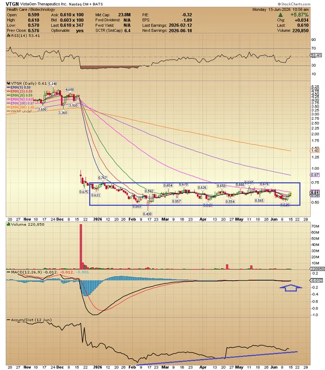Click the VWAP undef legend entry
Viewport: 325px width, 370px height.
(20, 111)
